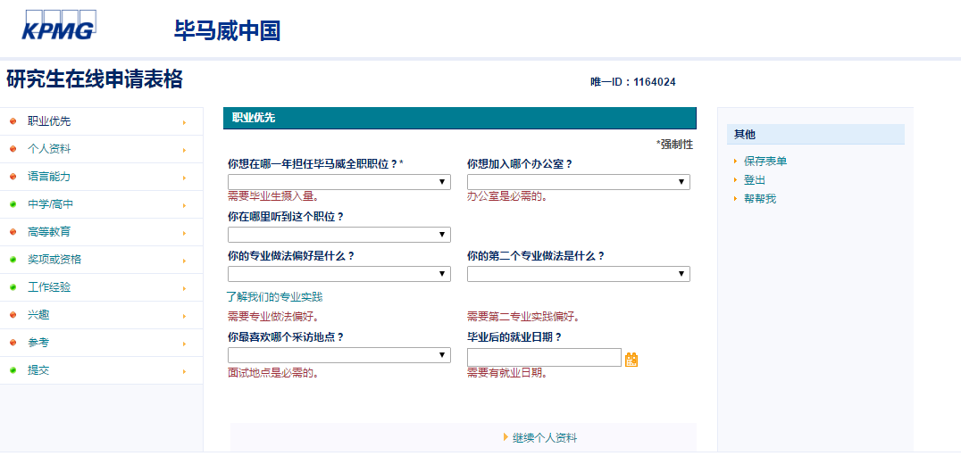961x456 pixels.
Task: Click the arrow icon before 继续个人资料
Action: (506, 437)
